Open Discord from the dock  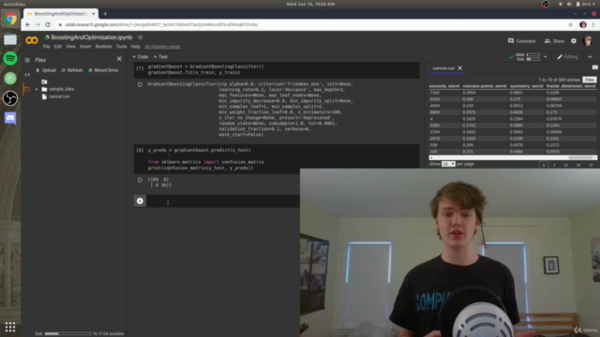click(x=10, y=118)
